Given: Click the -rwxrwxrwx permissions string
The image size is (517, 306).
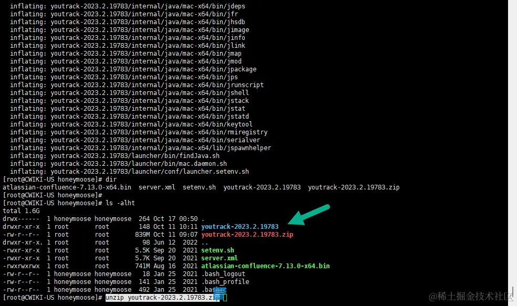Looking at the screenshot, I should tap(21, 266).
